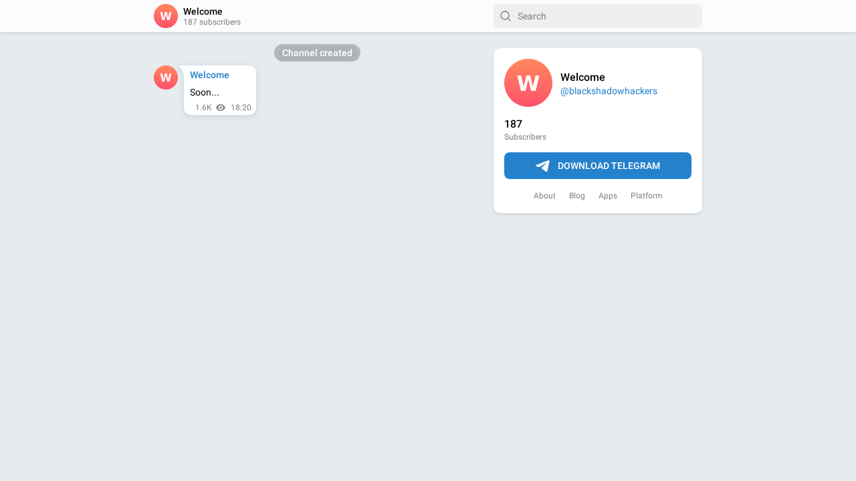Select the Soon... message text
Viewport: 856px width, 481px height.
click(x=205, y=92)
